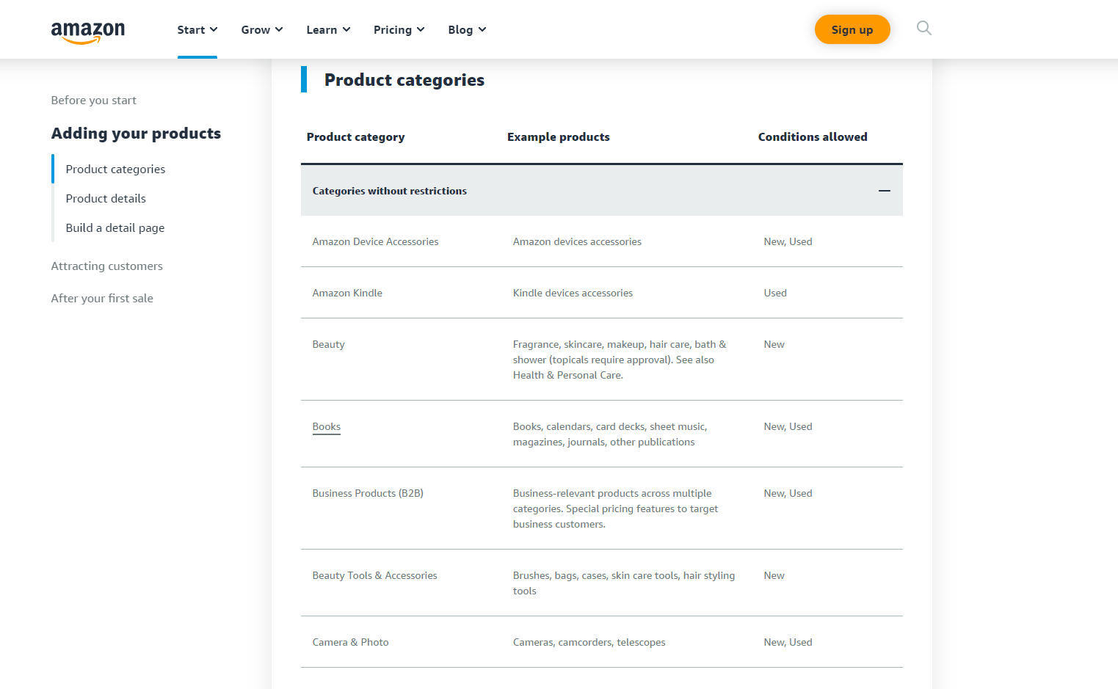Collapse Categories without restrictions minus icon
The height and width of the screenshot is (689, 1118).
pyautogui.click(x=884, y=191)
